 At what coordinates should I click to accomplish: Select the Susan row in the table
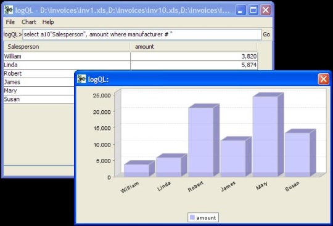39,99
